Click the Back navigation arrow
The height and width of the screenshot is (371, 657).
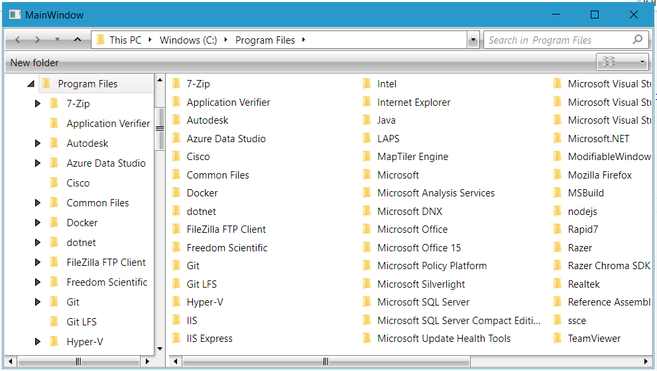click(x=18, y=40)
